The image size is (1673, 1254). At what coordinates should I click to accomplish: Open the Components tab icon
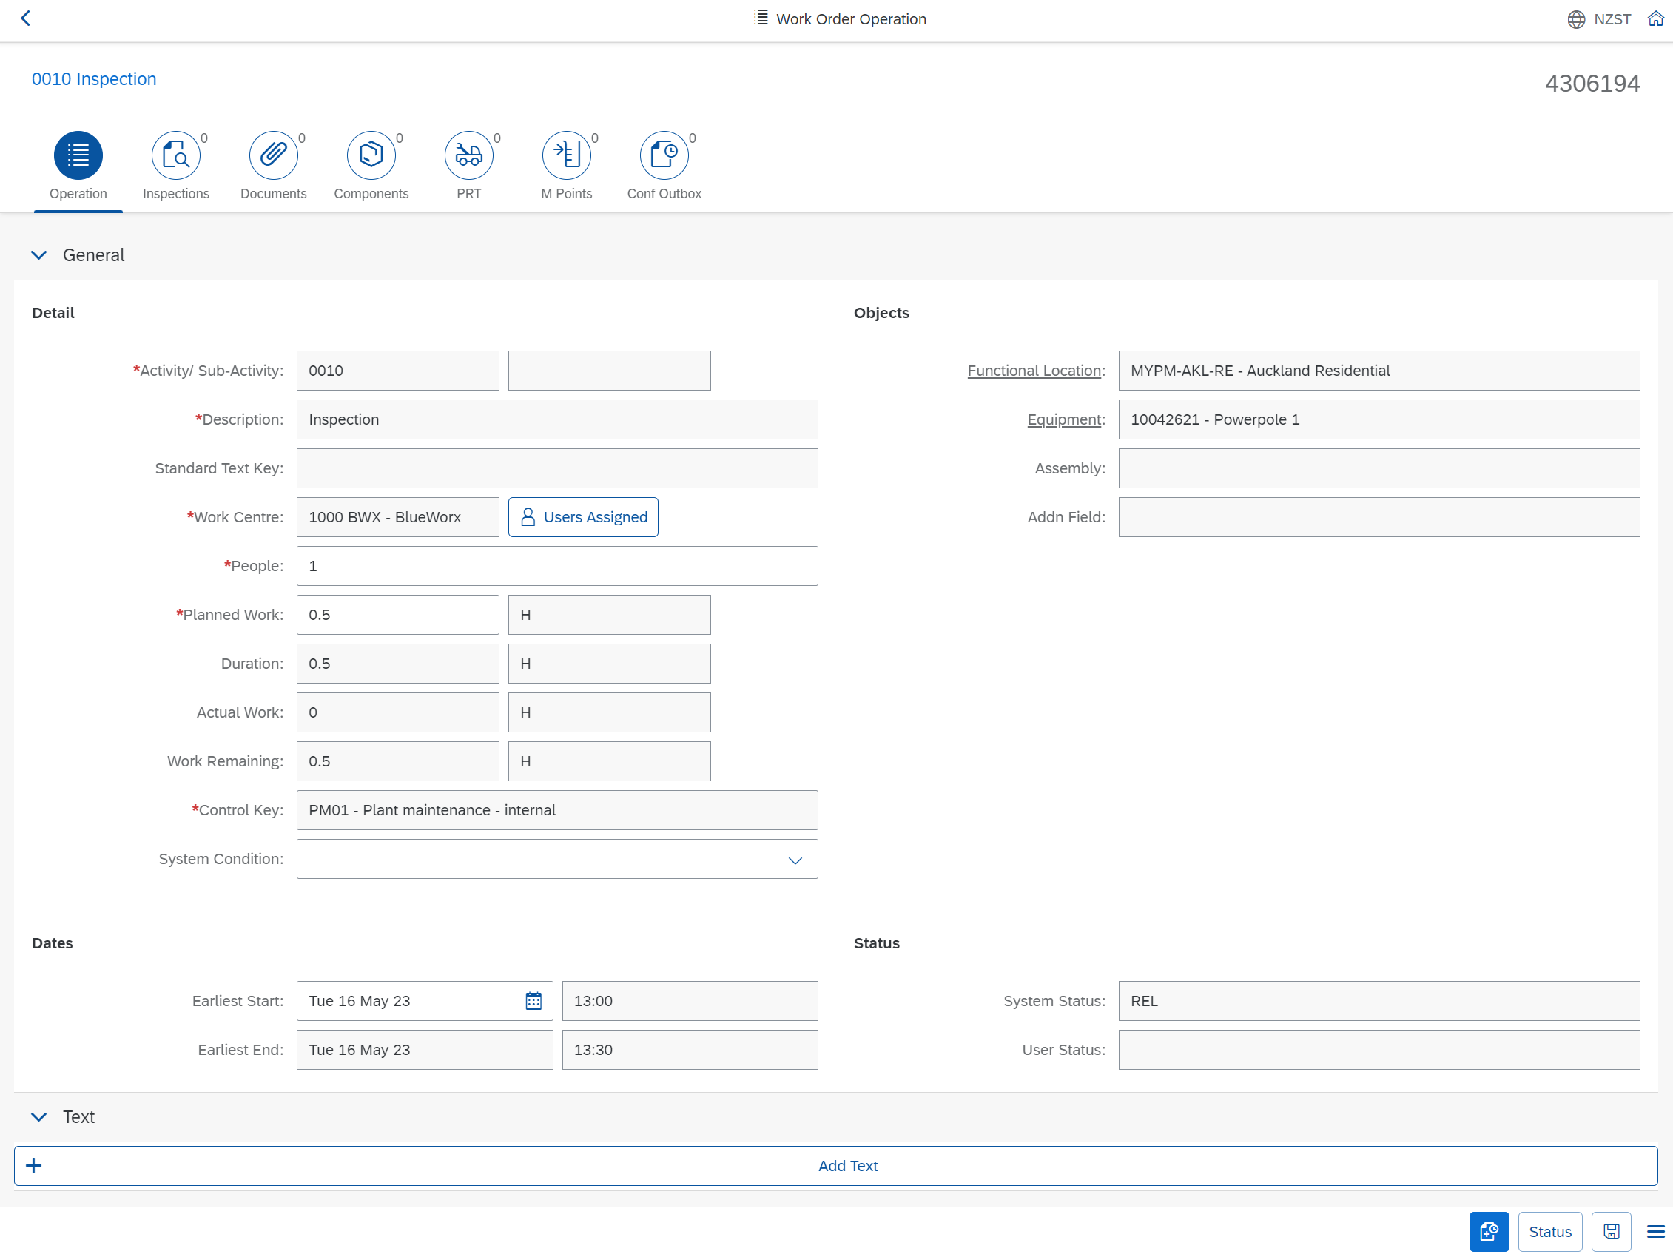tap(371, 155)
